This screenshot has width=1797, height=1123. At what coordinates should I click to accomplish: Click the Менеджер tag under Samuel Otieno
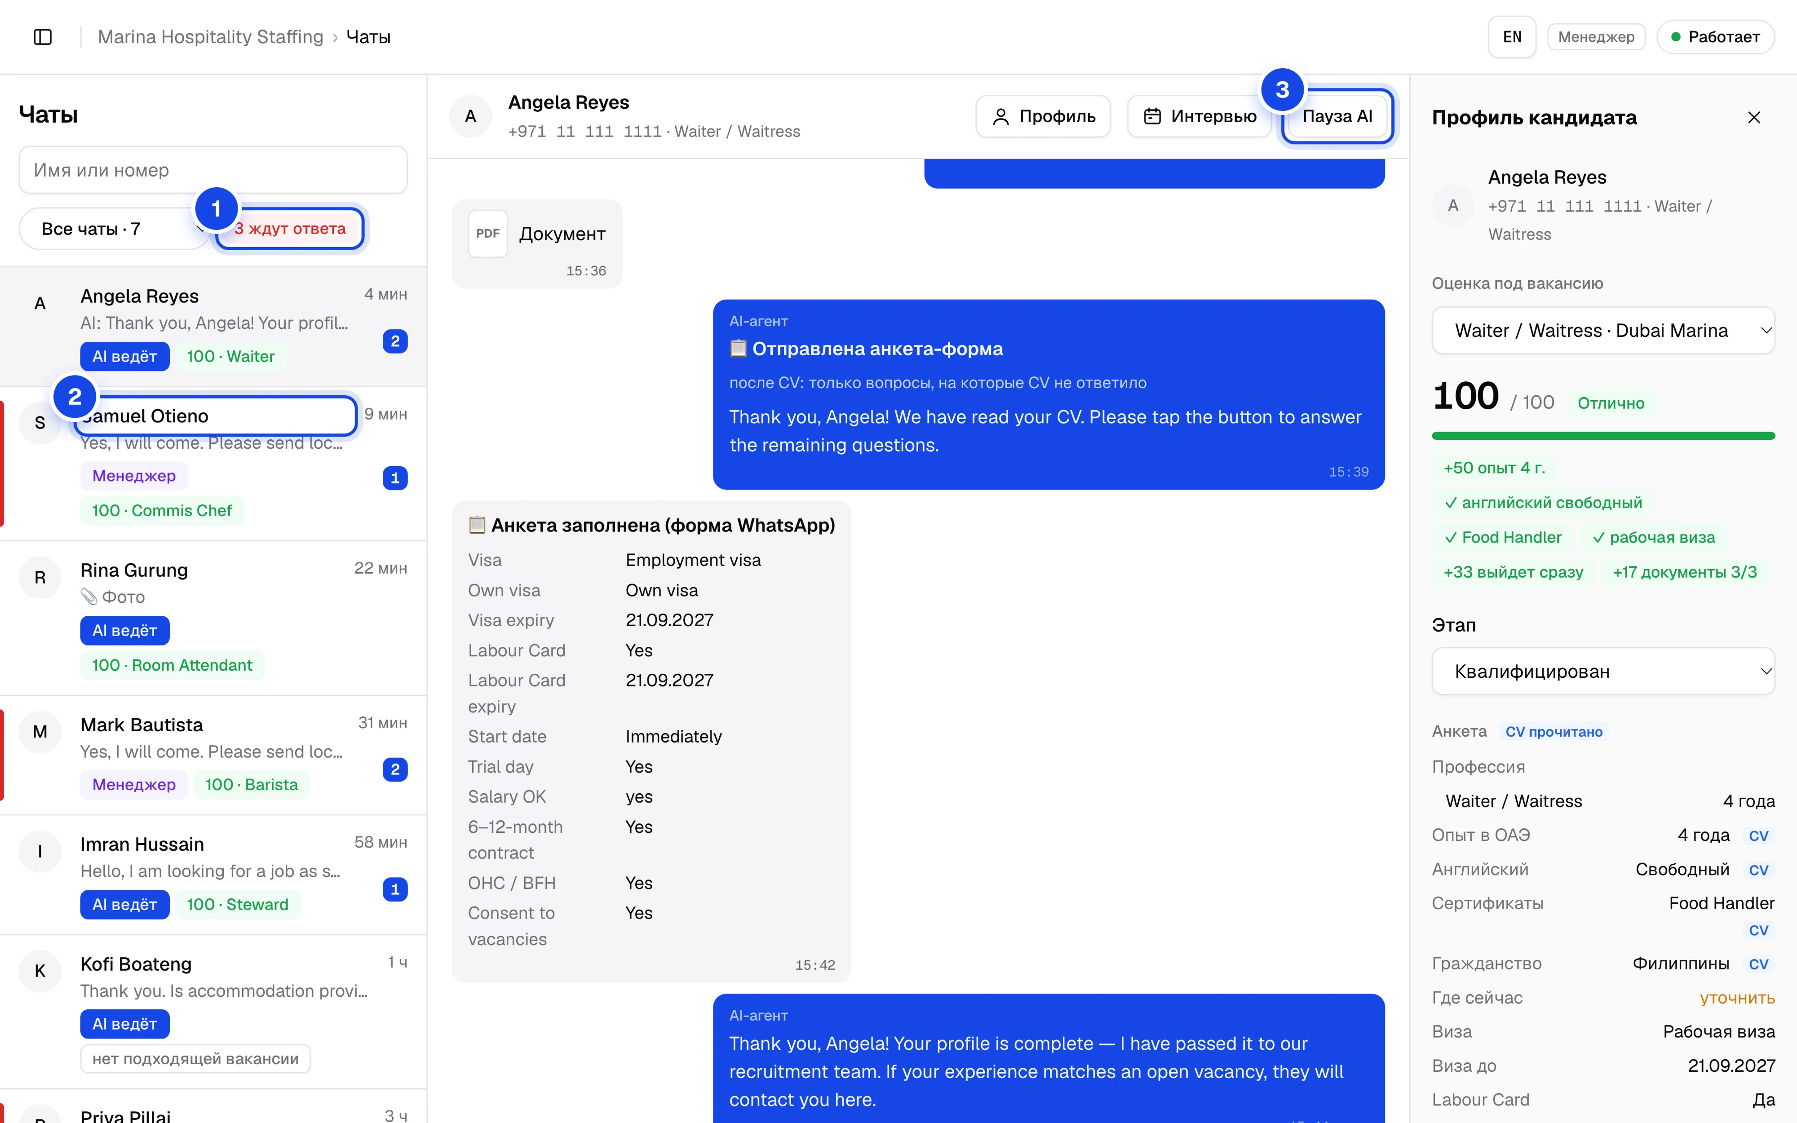point(134,475)
